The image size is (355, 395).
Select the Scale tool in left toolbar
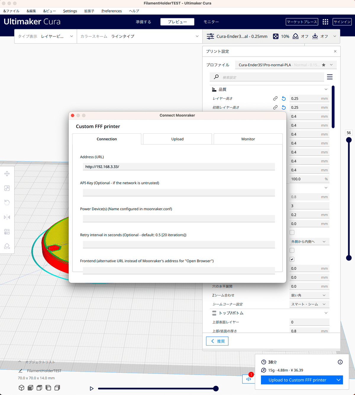tap(7, 188)
